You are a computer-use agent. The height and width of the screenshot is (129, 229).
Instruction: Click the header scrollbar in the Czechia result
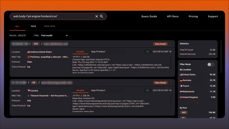click(x=171, y=100)
